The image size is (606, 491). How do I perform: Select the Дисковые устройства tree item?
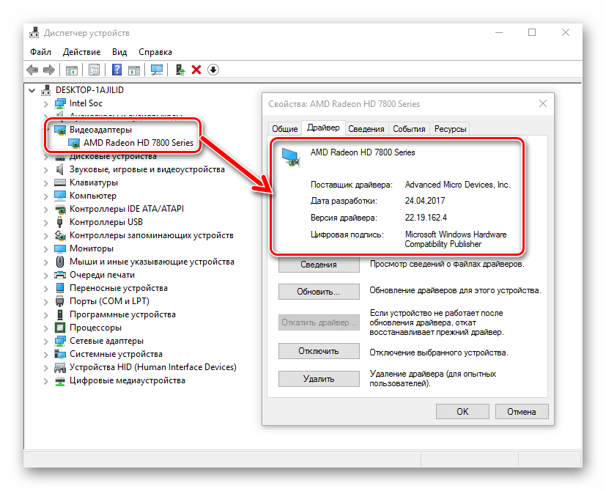114,157
